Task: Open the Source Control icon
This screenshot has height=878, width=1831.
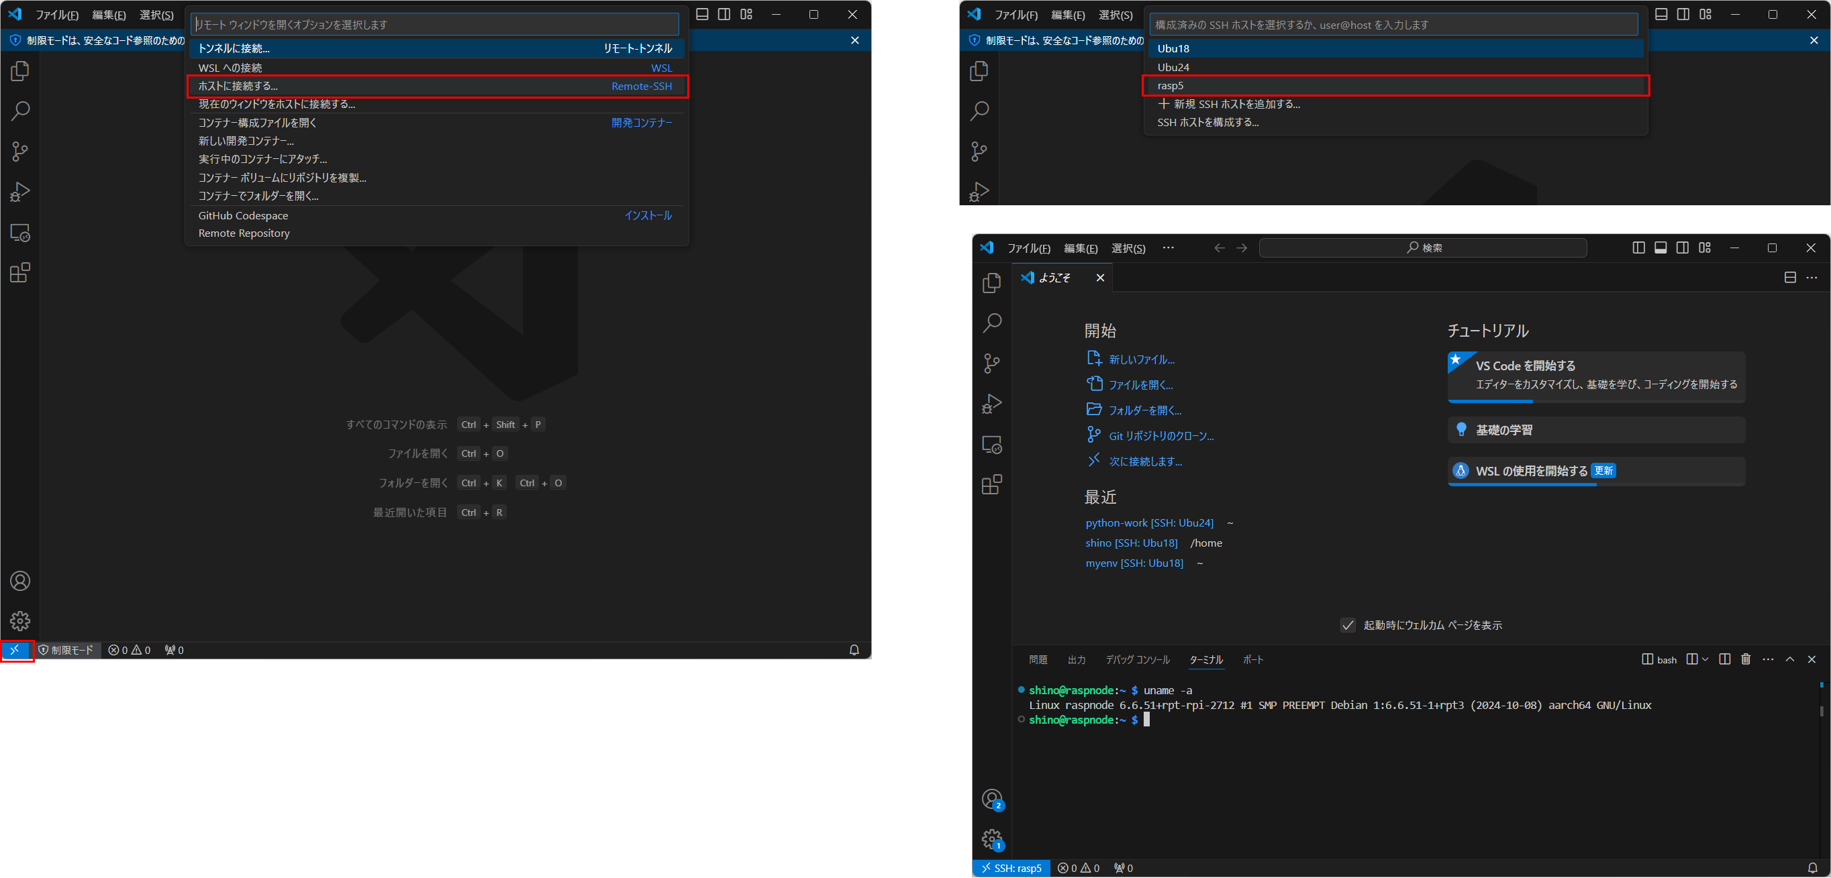Action: tap(20, 152)
